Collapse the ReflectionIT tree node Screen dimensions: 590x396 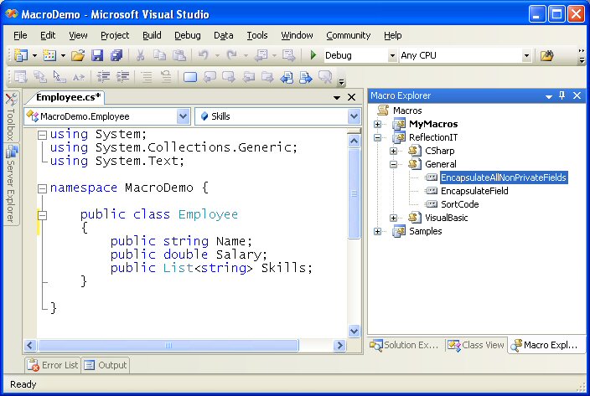pyautogui.click(x=377, y=137)
